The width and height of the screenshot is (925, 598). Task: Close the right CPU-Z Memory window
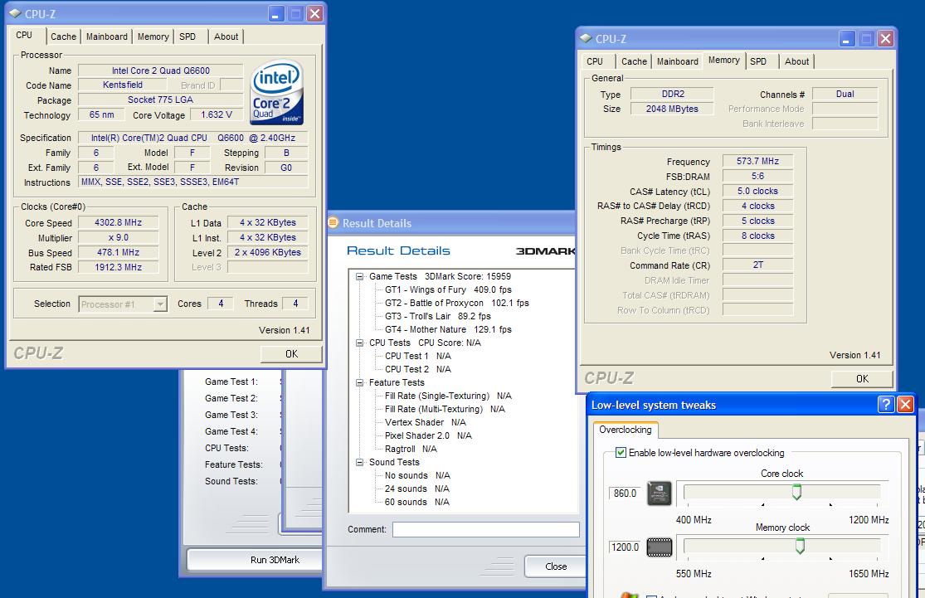(885, 39)
